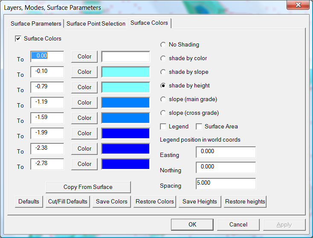Uncheck the Surface Colors checkbox
Screen dimensions: 313x238
(x=18, y=39)
